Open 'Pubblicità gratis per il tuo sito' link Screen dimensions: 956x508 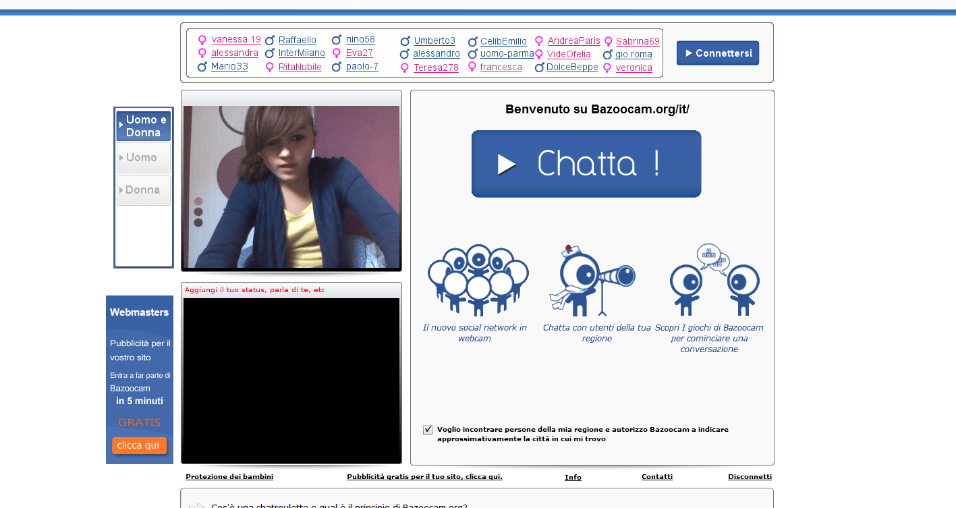(424, 477)
